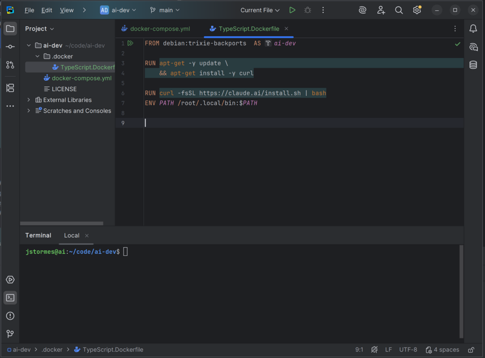Viewport: 485px width, 358px height.
Task: Open the main branch dropdown
Action: 165,10
